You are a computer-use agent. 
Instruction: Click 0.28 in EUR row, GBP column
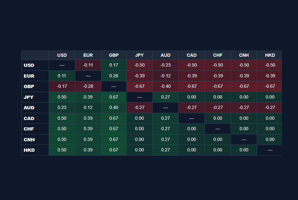[x=114, y=76]
